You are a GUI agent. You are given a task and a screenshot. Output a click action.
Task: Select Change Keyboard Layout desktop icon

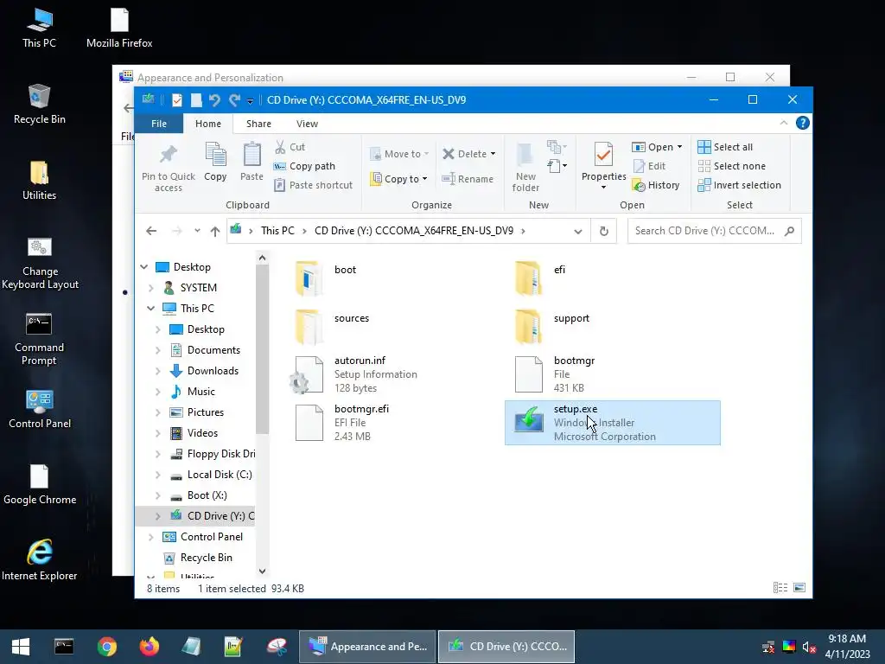(x=40, y=263)
